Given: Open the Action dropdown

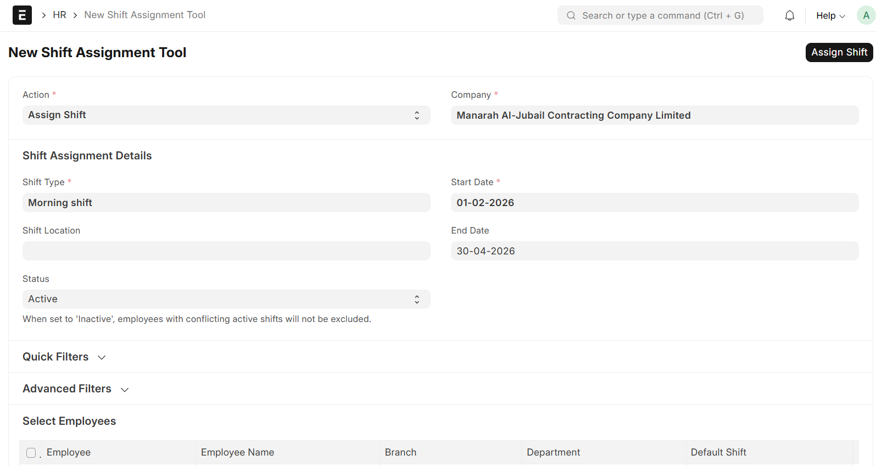Looking at the screenshot, I should click(226, 115).
